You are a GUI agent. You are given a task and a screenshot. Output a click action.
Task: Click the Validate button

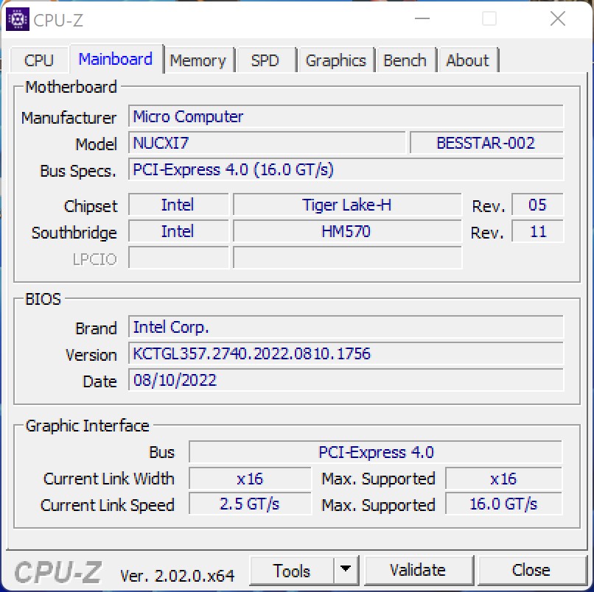(x=418, y=571)
